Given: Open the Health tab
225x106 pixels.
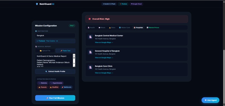Looking at the screenshot, I should 91,28.
